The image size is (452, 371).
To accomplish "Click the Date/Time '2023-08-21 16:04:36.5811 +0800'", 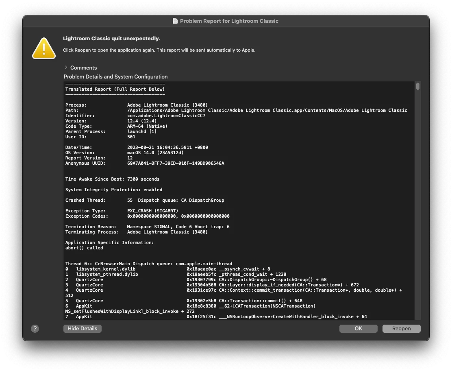I will click(167, 147).
